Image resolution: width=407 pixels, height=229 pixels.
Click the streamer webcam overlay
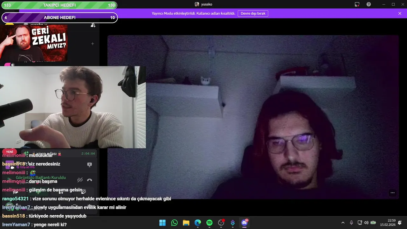pos(73,107)
